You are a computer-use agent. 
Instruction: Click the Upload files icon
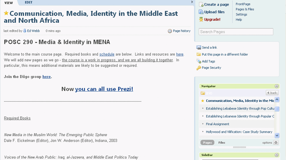click(x=201, y=12)
